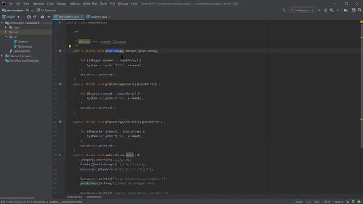Hide the Project panel with minus icon
This screenshot has height=204, width=363.
(x=49, y=17)
